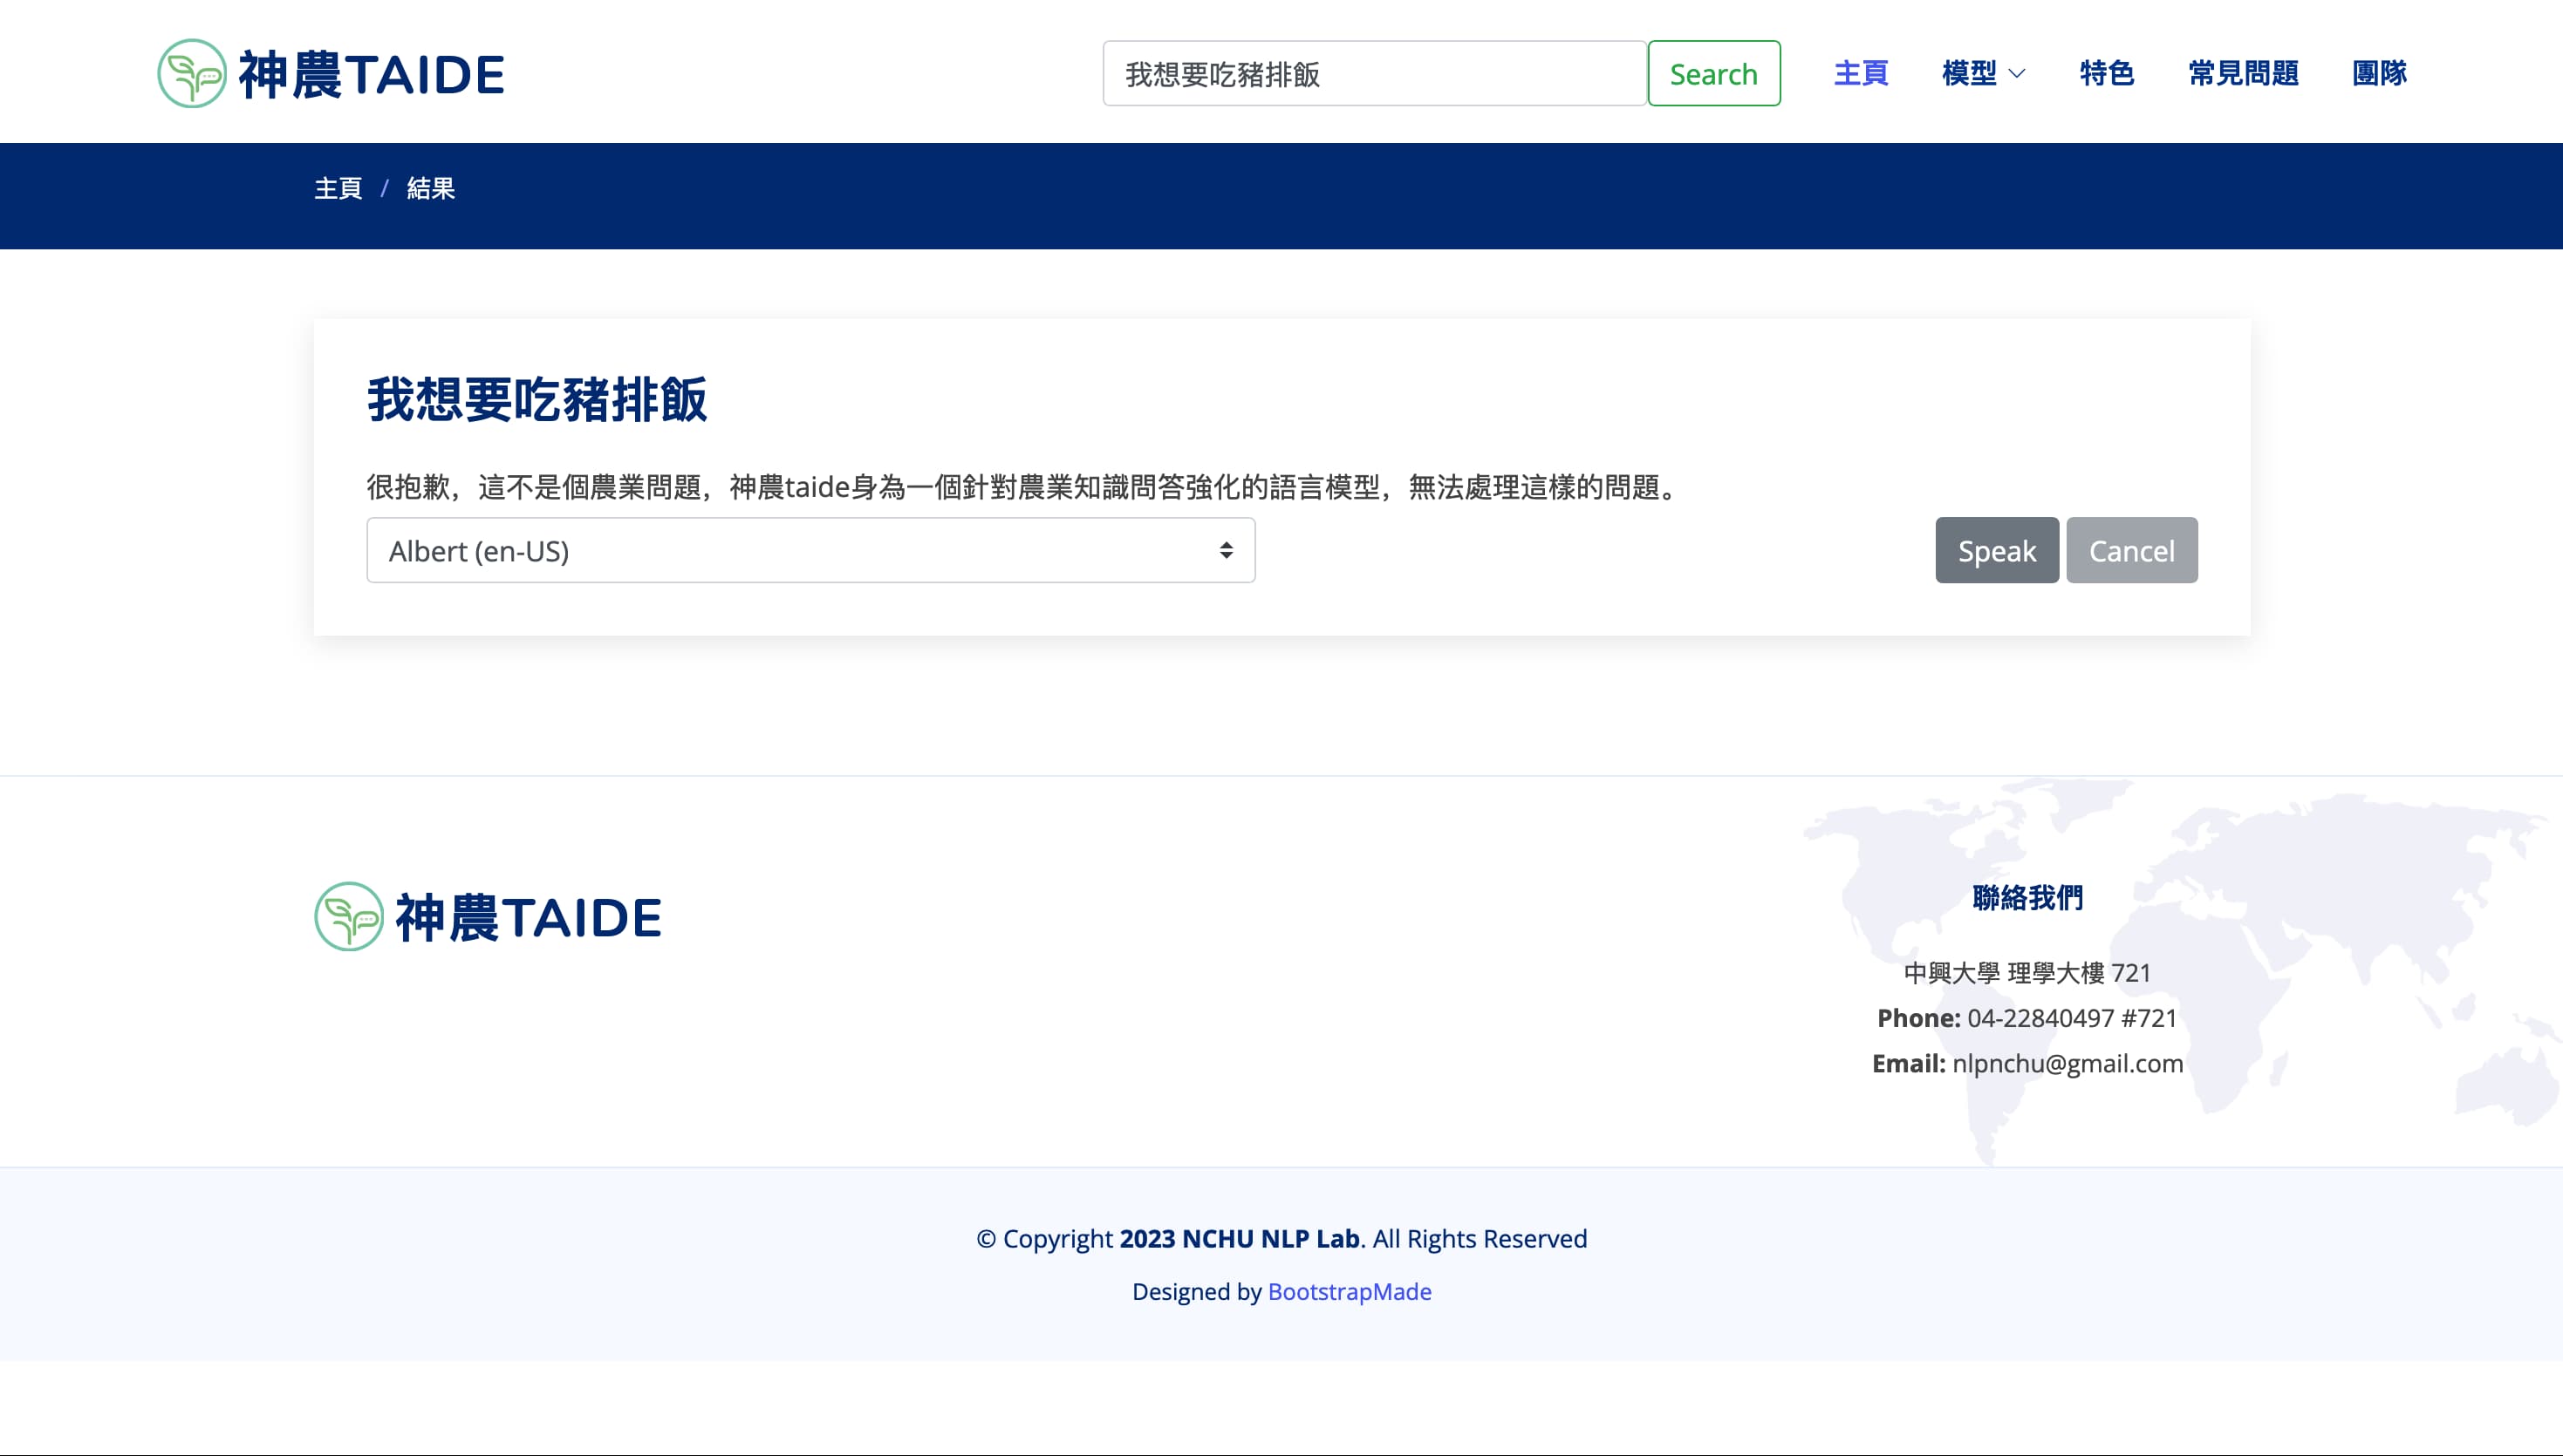Select a different voice from the dropdown
Screen dimensions: 2563x1456
(x=810, y=550)
